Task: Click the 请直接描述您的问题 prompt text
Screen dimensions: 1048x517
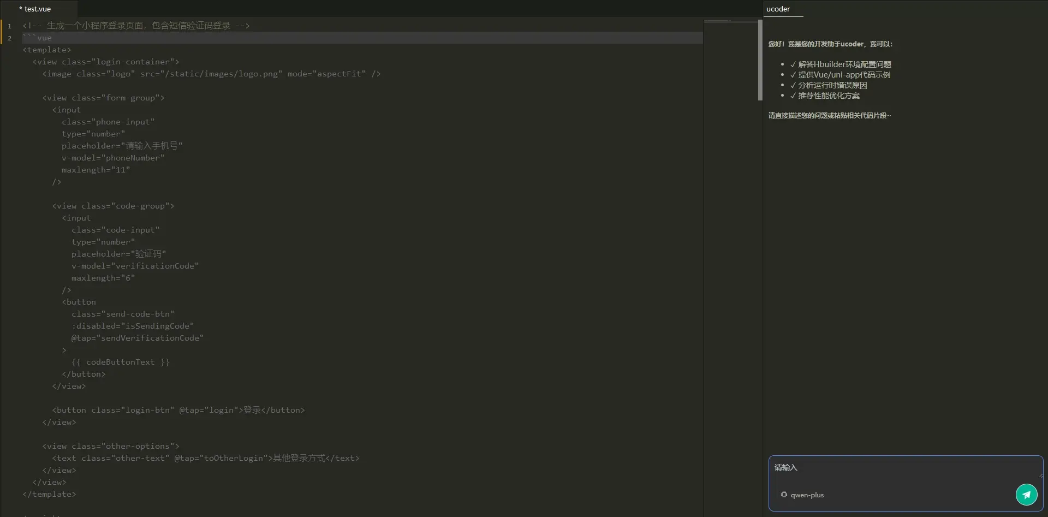Action: click(829, 116)
